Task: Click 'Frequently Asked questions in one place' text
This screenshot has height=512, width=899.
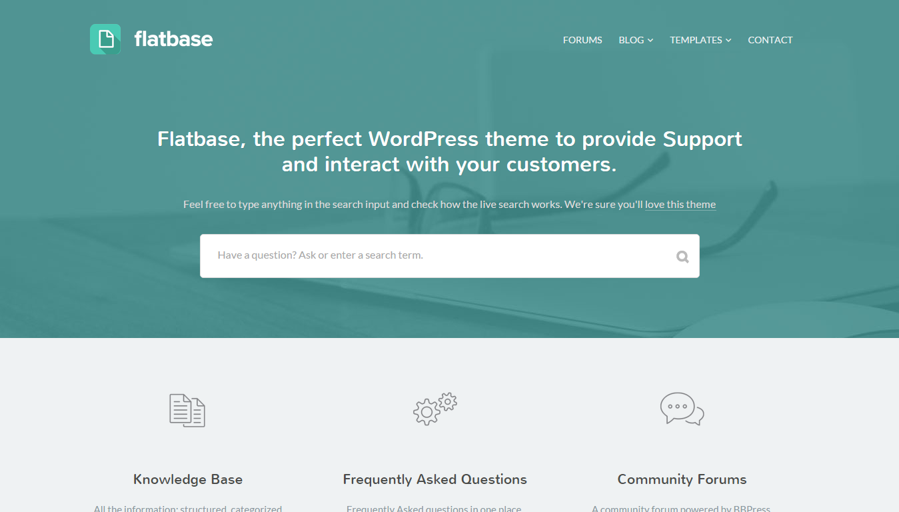Action: pos(434,508)
